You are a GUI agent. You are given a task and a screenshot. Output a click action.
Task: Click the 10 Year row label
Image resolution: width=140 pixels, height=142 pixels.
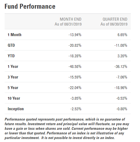[14, 98]
